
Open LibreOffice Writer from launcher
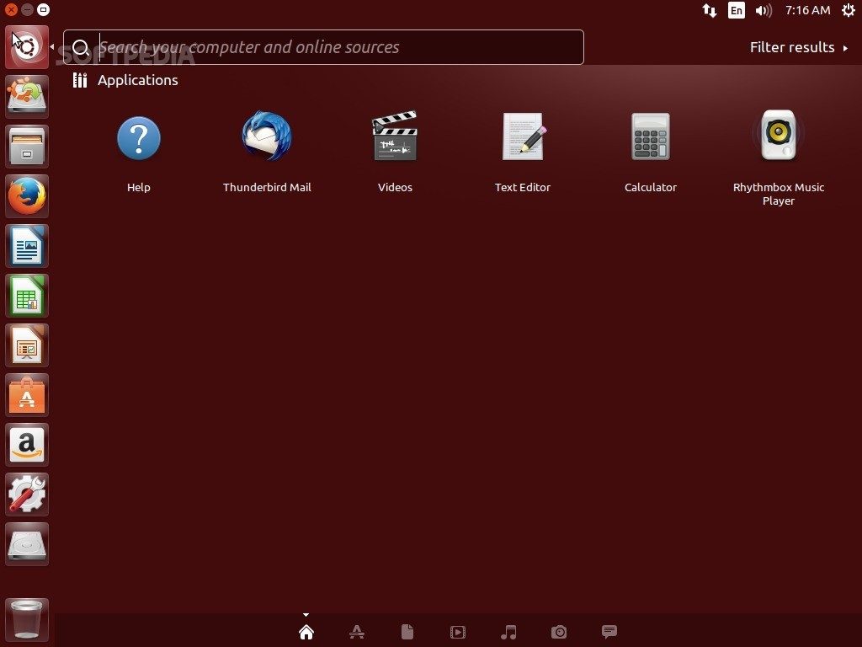[x=27, y=246]
